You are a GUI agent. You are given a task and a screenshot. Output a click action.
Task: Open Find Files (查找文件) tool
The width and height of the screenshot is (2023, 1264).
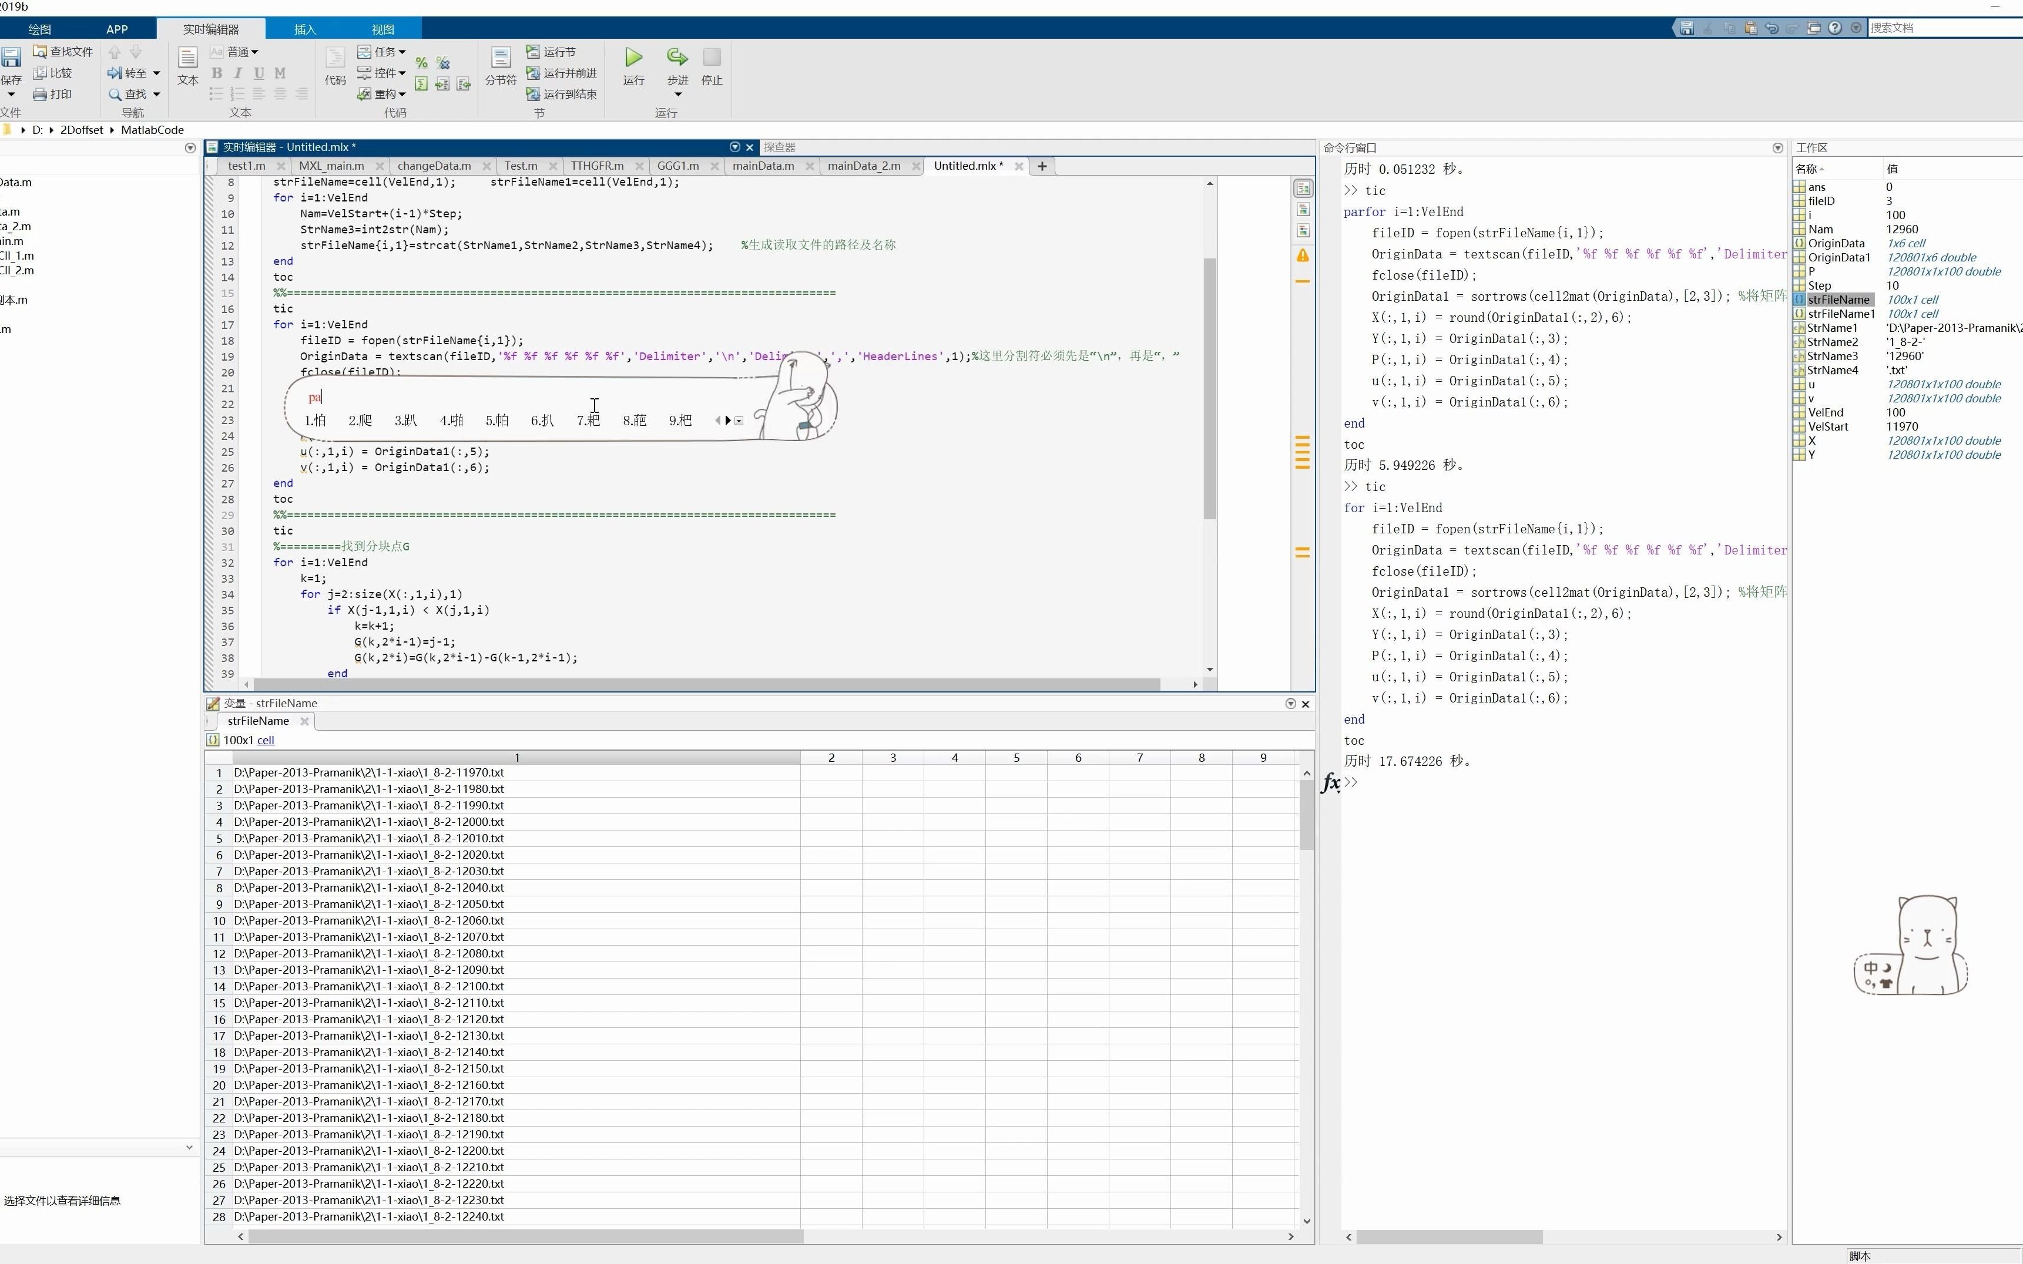coord(63,52)
